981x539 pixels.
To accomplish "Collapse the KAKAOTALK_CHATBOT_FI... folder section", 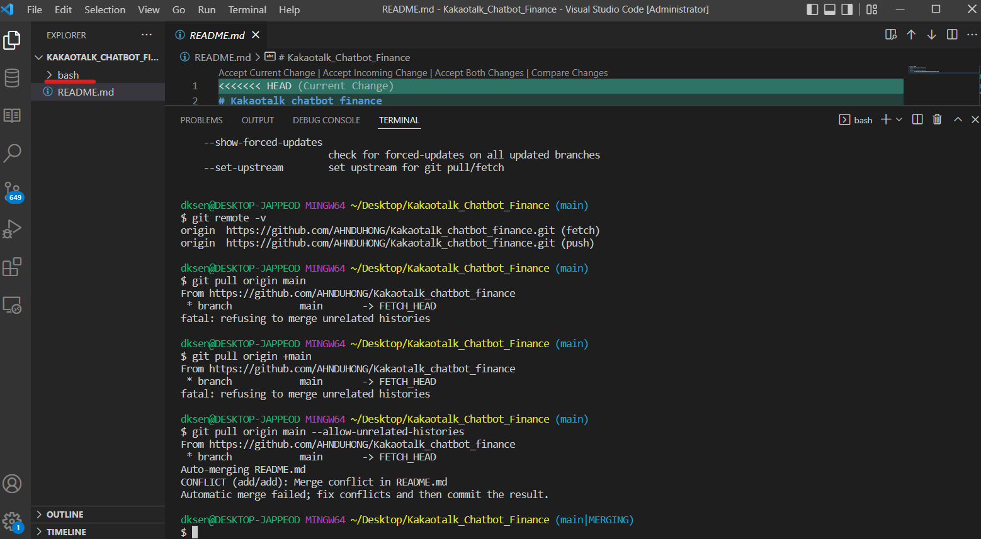I will [x=98, y=57].
